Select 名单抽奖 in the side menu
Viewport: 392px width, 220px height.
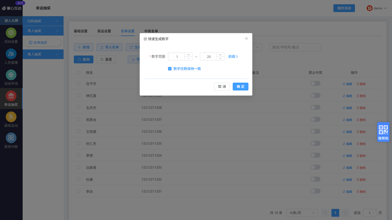point(43,43)
